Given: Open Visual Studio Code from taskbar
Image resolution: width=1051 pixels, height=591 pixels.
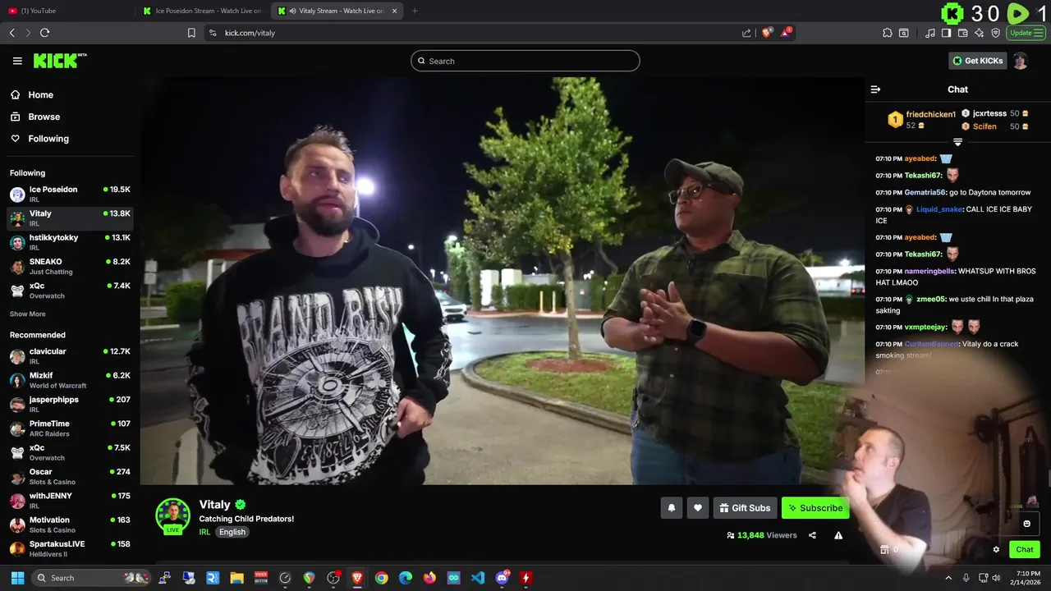Looking at the screenshot, I should [478, 578].
